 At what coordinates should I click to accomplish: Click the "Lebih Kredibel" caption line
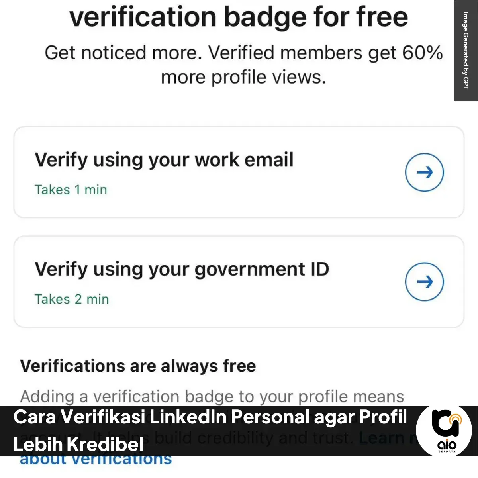tap(78, 444)
